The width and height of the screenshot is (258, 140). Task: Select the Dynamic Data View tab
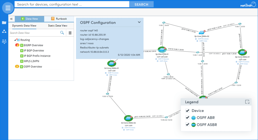pyautogui.click(x=24, y=26)
